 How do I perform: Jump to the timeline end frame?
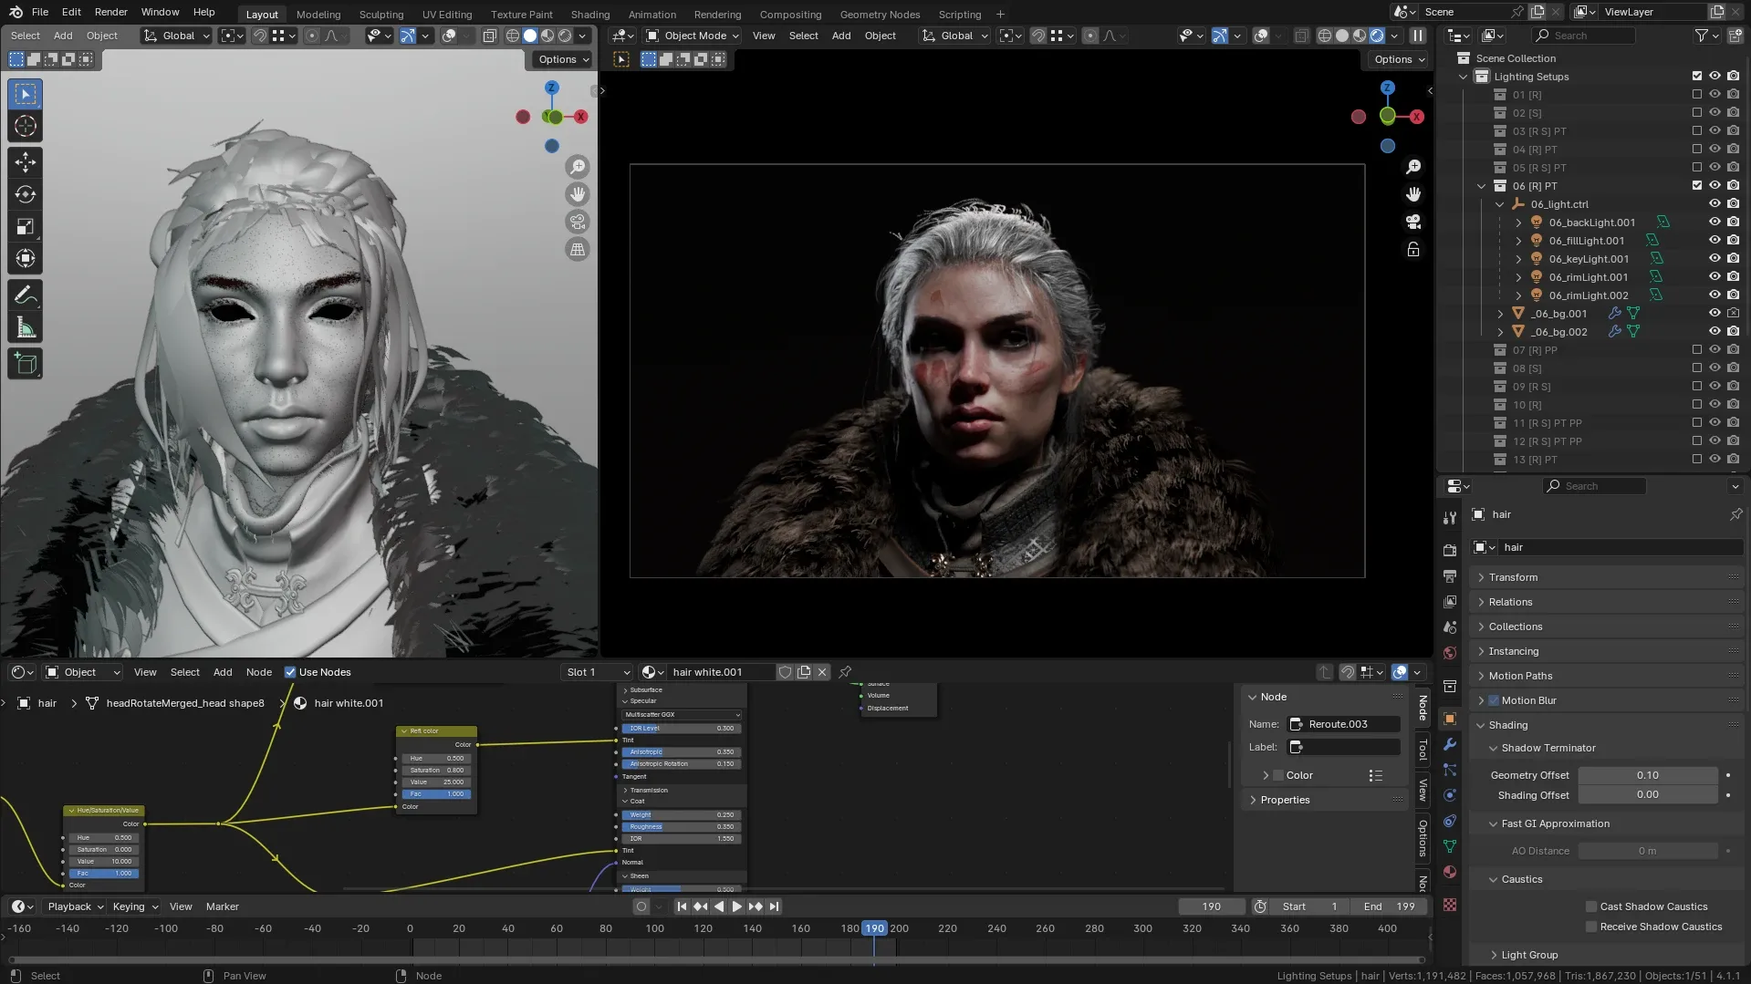coord(774,906)
